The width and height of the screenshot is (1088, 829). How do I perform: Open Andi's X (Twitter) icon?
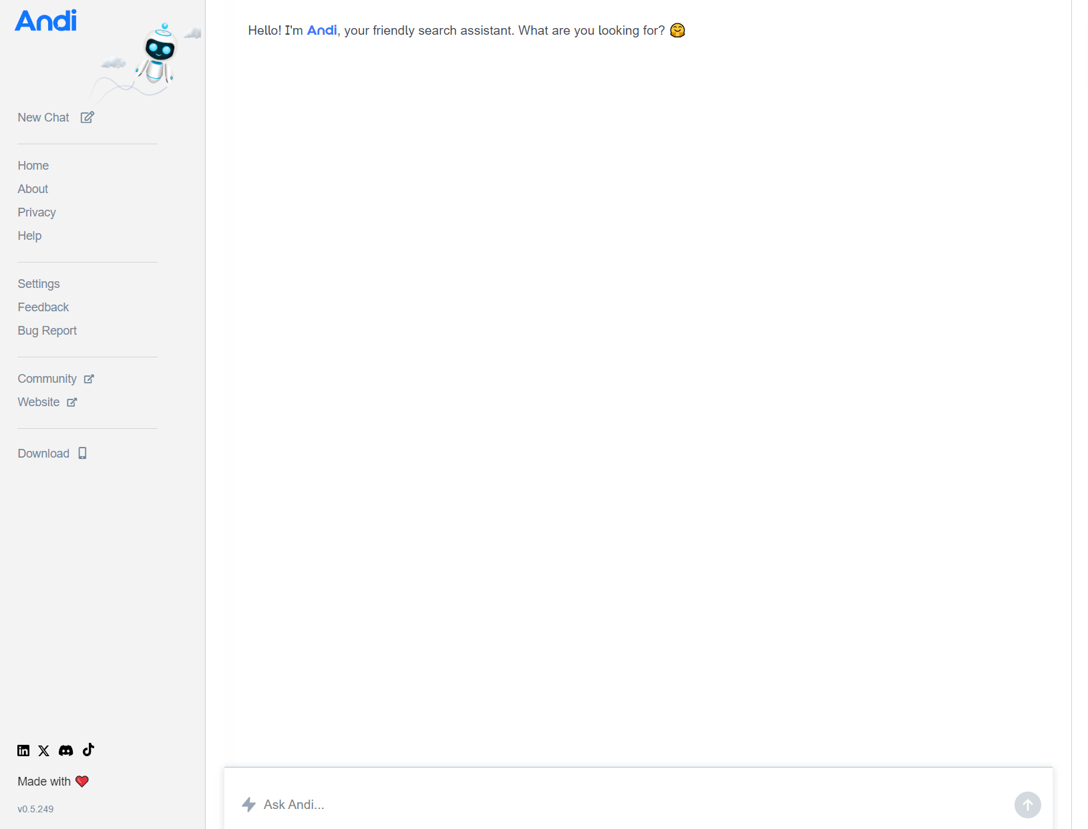coord(44,751)
